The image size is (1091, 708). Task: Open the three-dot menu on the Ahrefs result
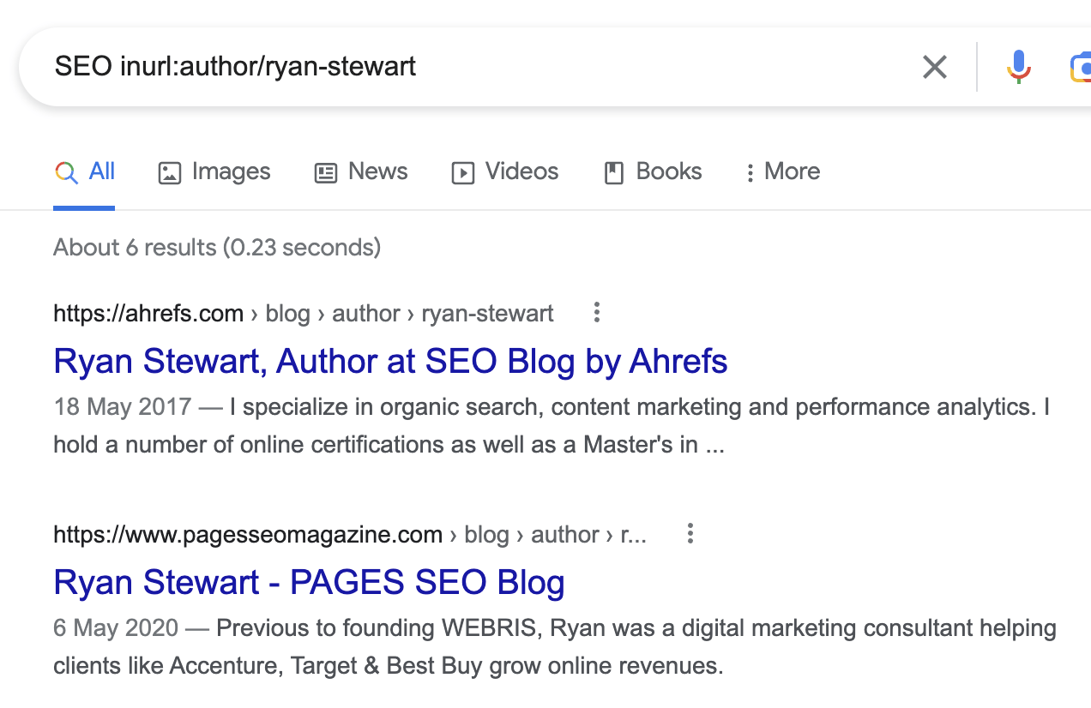[596, 313]
